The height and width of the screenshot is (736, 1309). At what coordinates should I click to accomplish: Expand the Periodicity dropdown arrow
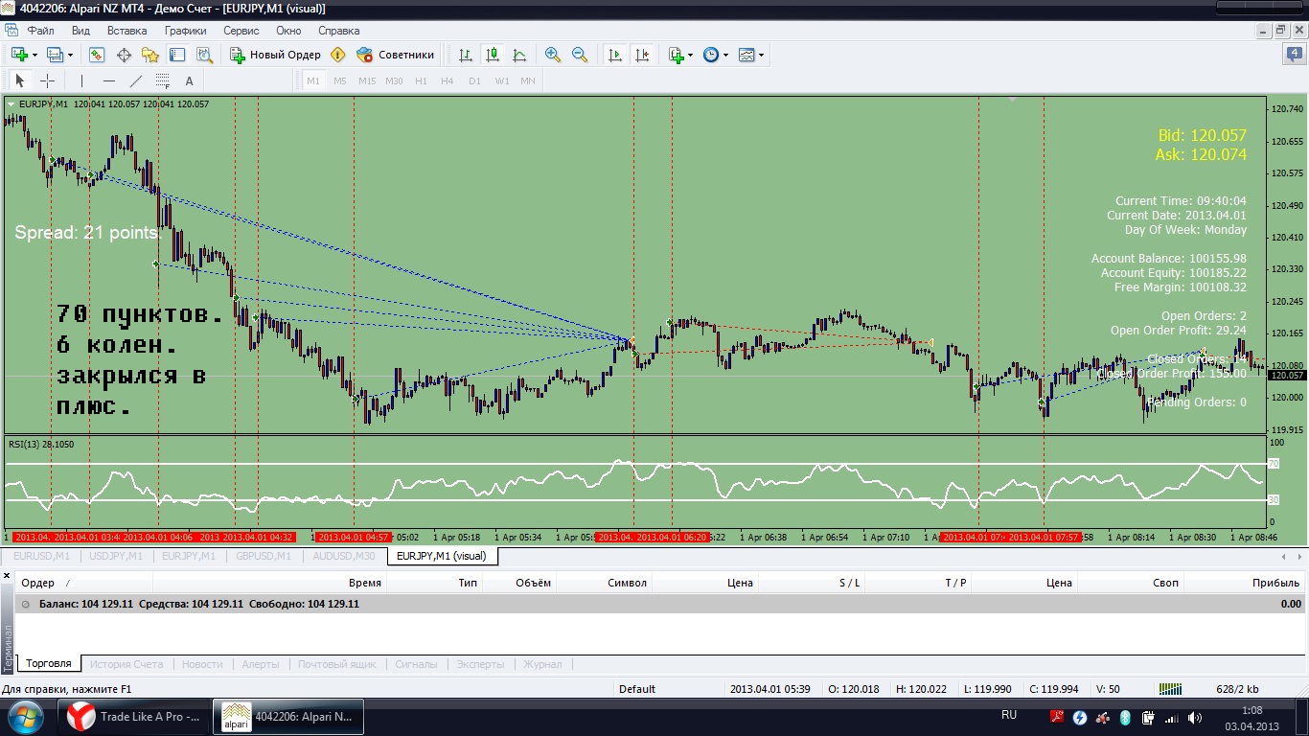(725, 55)
